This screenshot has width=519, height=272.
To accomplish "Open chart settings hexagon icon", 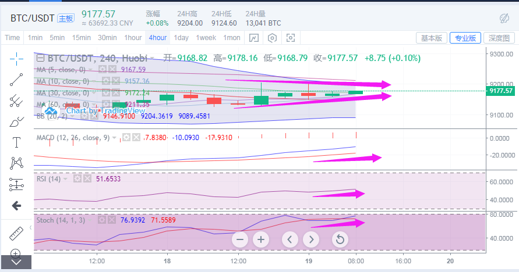I will point(272,38).
